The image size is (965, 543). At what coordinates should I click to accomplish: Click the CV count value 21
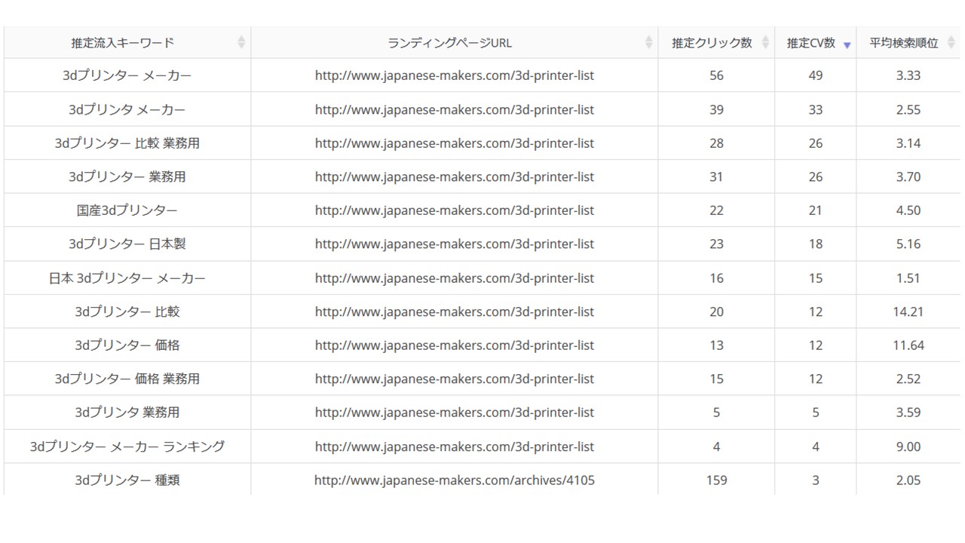[x=816, y=210]
